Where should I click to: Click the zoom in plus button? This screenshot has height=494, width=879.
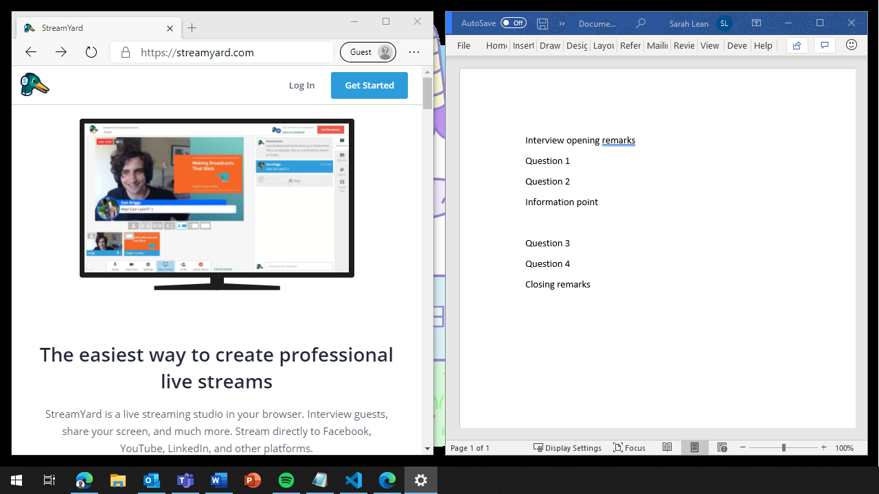823,447
